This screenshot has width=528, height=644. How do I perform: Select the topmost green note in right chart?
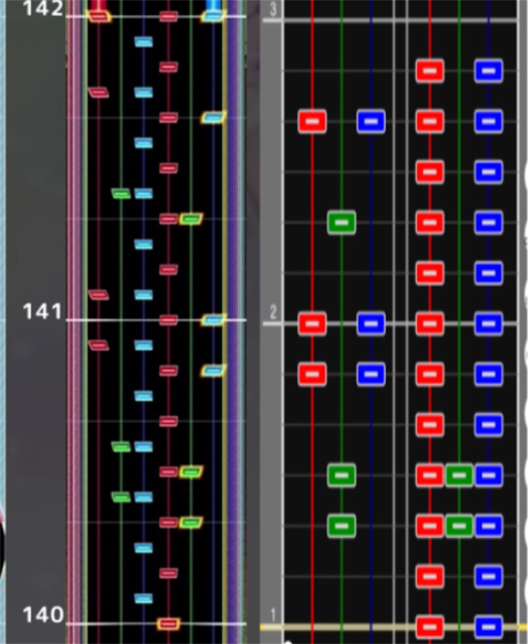[x=341, y=223]
